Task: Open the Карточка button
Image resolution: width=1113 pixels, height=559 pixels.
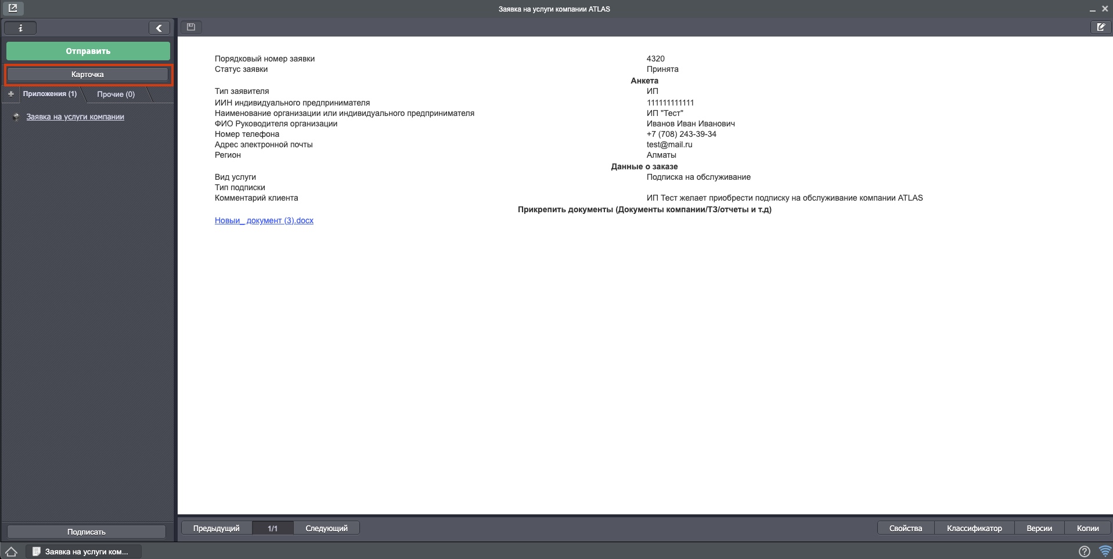Action: tap(88, 75)
